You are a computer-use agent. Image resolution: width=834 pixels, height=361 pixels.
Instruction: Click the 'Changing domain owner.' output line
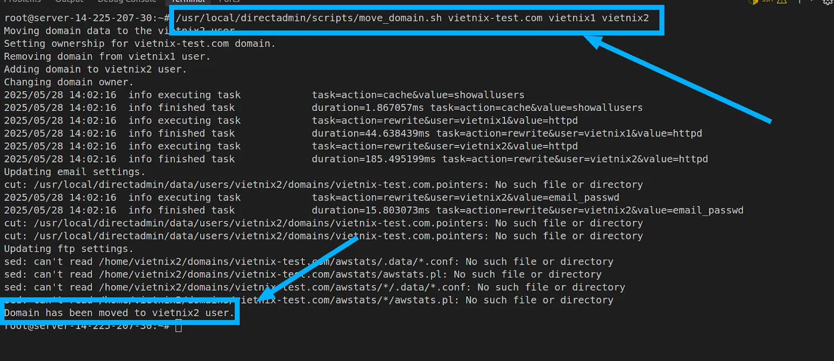[69, 82]
